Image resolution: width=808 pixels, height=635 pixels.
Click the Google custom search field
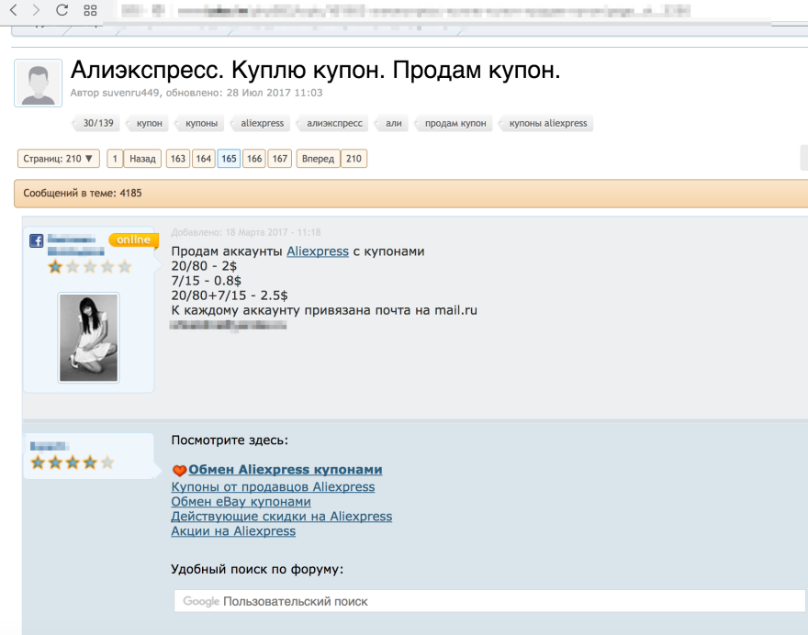[489, 601]
